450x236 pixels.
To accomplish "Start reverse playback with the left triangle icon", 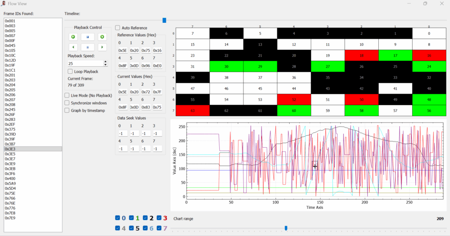I will pyautogui.click(x=73, y=47).
